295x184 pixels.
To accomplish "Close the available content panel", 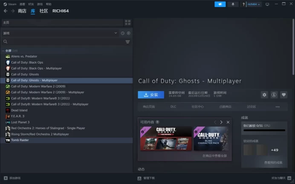I will pos(228,122).
